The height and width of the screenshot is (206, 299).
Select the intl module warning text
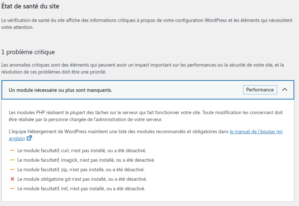(81, 189)
